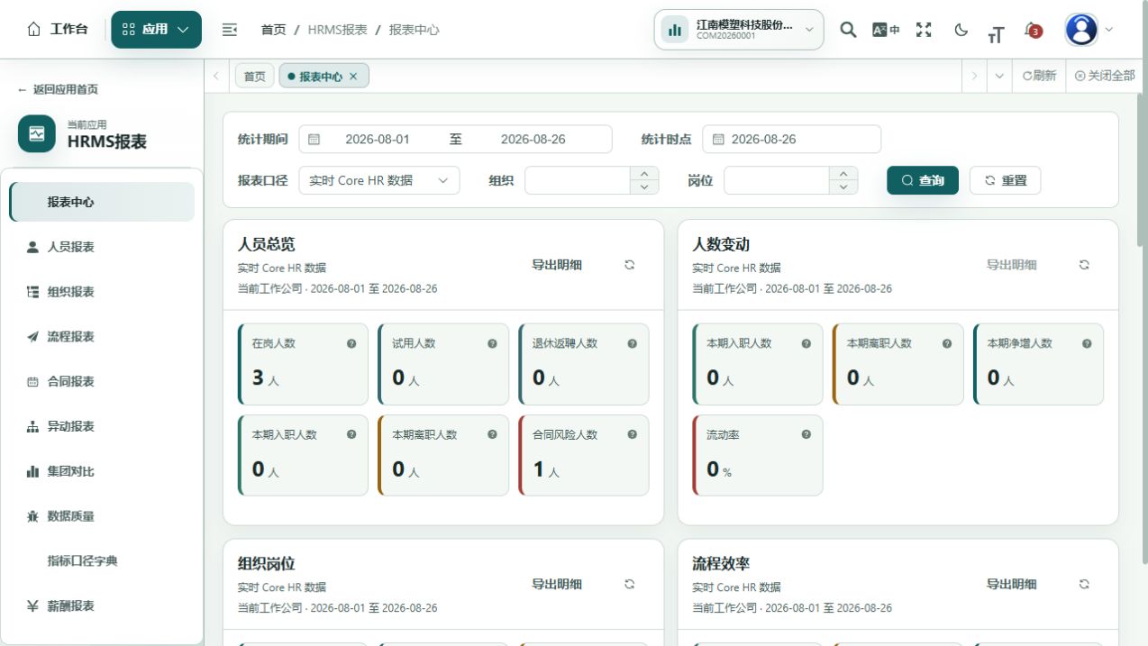Click 关闭全部 tabs button

tap(1105, 77)
